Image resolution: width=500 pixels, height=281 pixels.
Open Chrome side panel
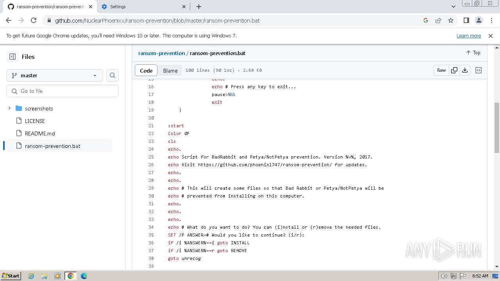pyautogui.click(x=466, y=20)
